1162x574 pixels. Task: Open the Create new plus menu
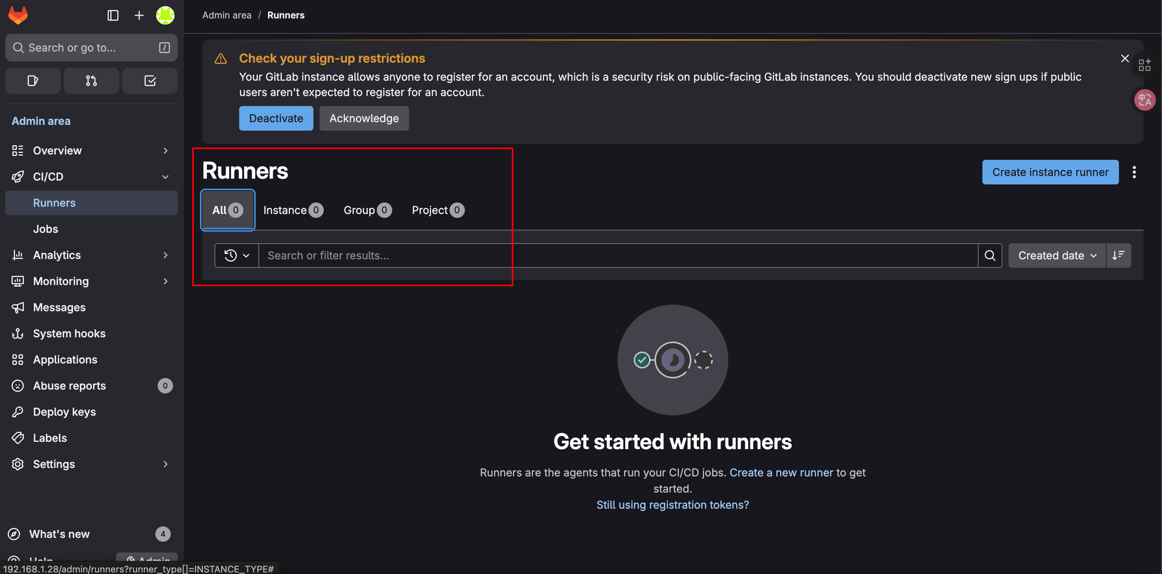139,15
